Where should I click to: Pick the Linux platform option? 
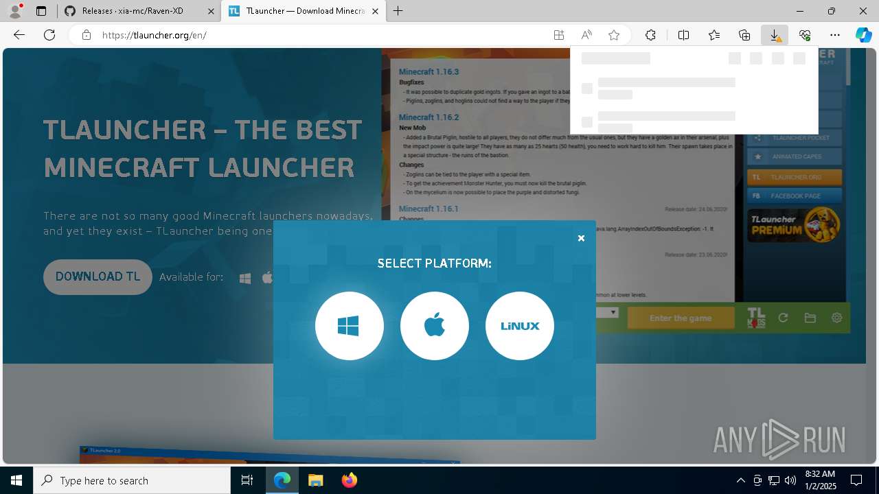[519, 326]
